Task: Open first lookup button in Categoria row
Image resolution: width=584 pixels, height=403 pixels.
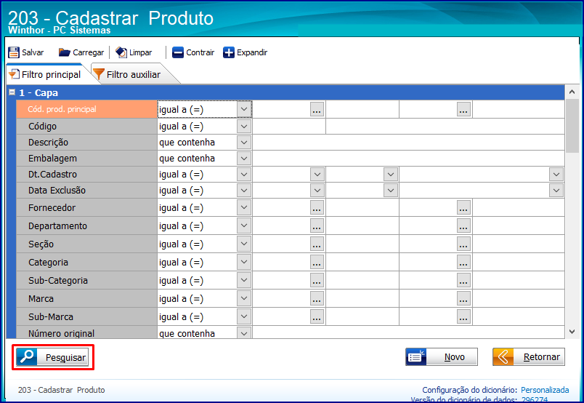Action: coord(317,263)
